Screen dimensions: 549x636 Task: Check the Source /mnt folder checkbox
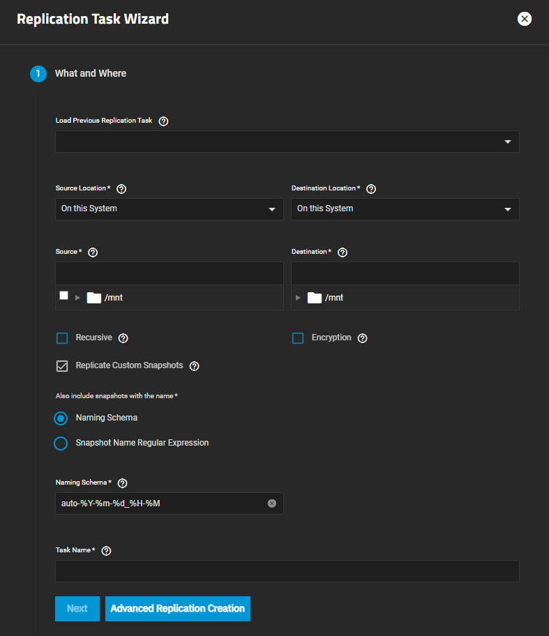(x=64, y=296)
